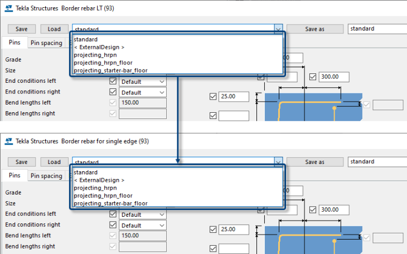Click Load button in Border rebar LT window
This screenshot has height=254, width=407.
[54, 29]
